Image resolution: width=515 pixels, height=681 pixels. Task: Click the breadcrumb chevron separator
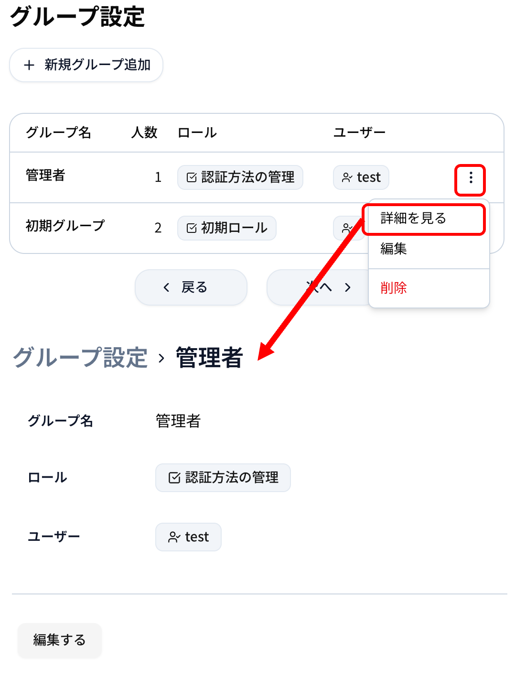pyautogui.click(x=161, y=358)
